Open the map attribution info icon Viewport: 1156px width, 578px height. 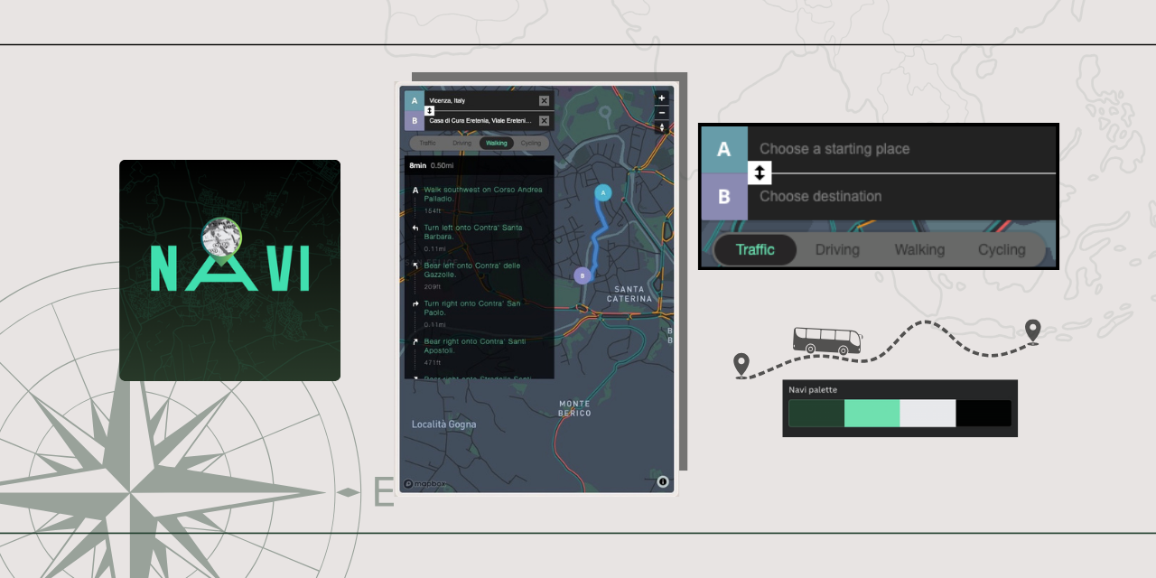pos(662,482)
